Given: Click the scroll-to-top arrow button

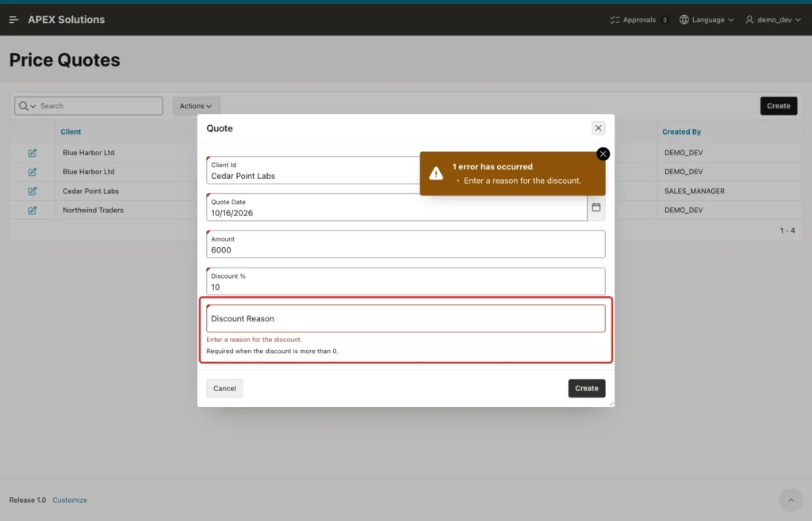Looking at the screenshot, I should pos(791,500).
